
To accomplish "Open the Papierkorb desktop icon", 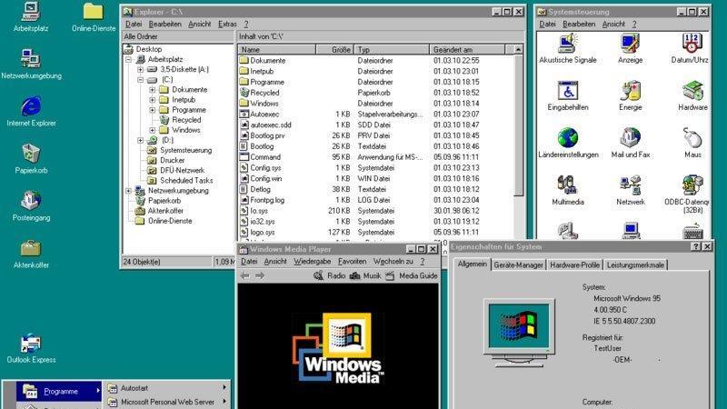I will [31, 158].
